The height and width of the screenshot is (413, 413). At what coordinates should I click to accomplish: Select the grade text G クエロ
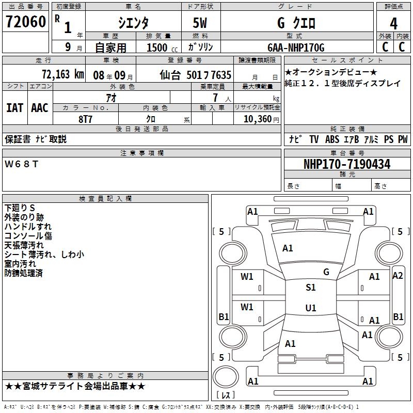(296, 23)
